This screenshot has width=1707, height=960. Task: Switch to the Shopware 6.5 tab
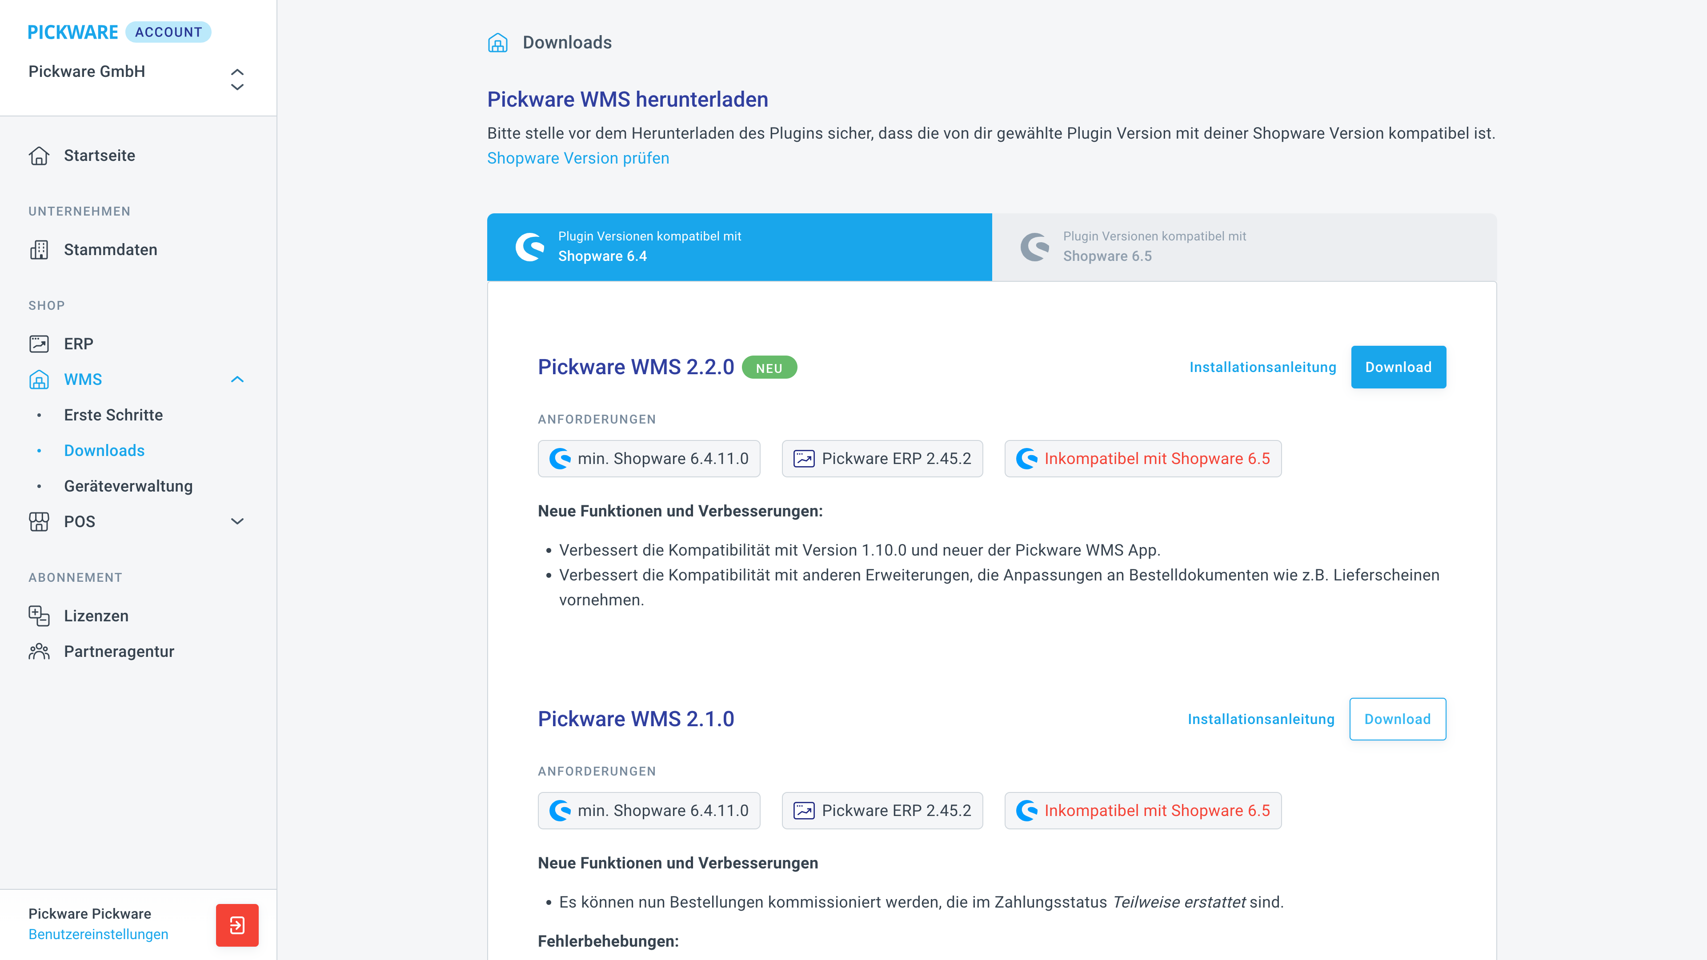[1244, 247]
